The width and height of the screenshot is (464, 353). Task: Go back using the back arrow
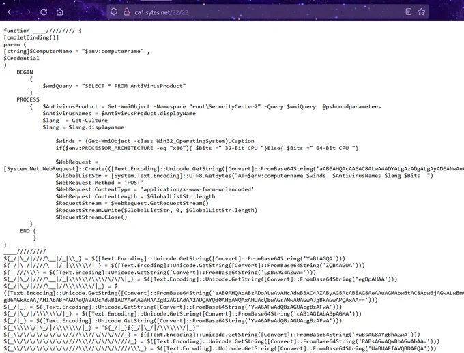(11, 12)
